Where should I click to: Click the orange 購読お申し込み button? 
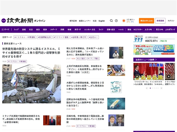[x=147, y=21]
